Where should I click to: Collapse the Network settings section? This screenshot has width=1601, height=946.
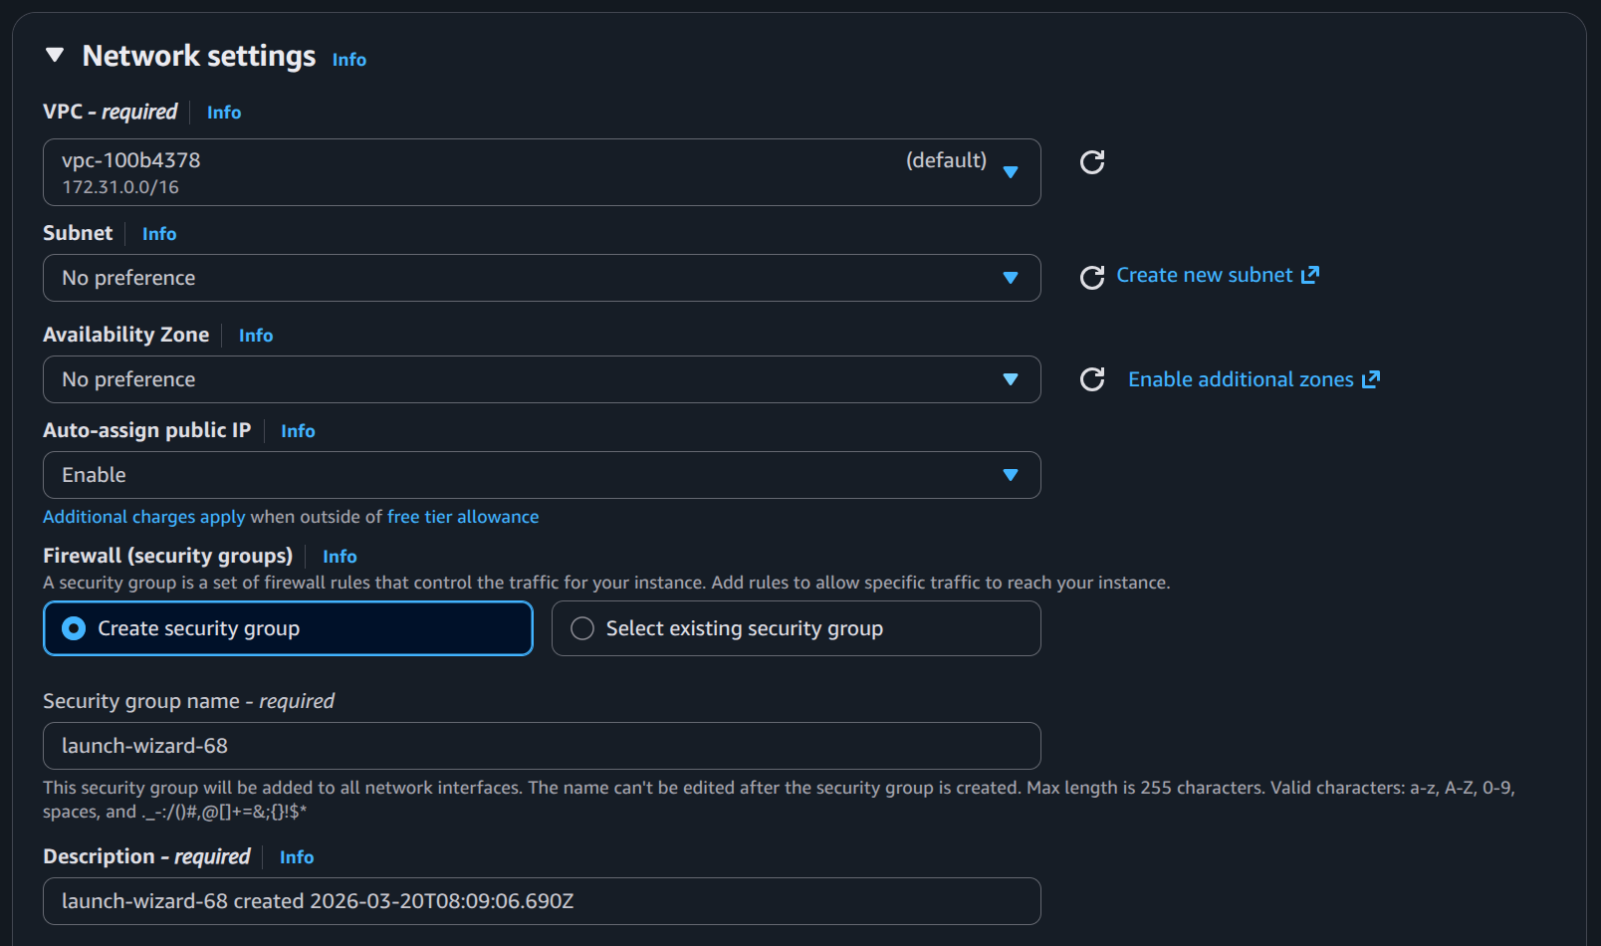[x=54, y=57]
